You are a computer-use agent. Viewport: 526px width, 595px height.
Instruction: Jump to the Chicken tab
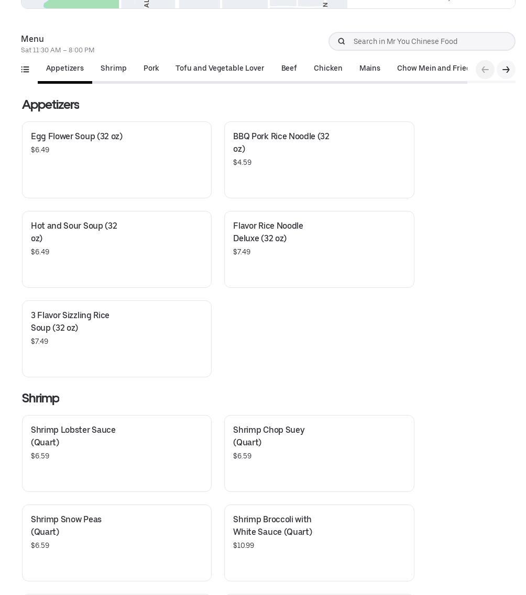(x=328, y=69)
